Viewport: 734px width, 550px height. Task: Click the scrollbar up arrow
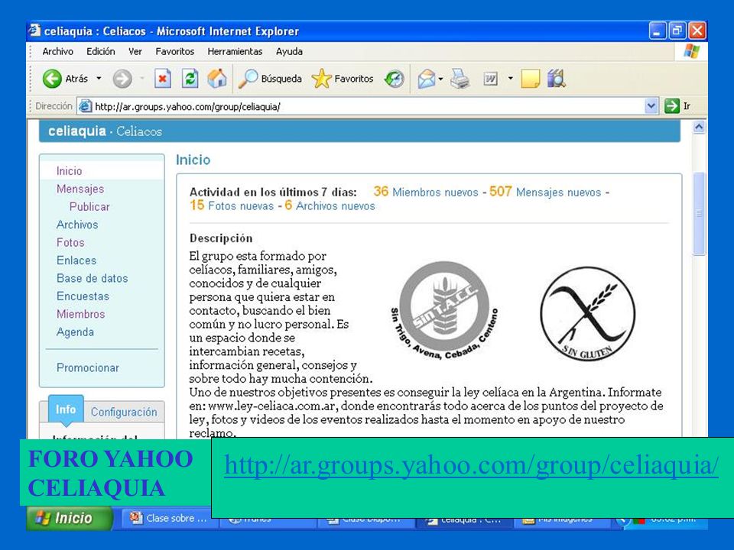[699, 128]
